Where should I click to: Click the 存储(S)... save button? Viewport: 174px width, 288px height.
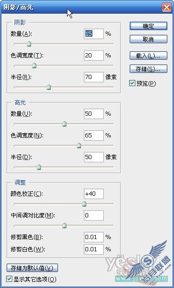pos(149,69)
